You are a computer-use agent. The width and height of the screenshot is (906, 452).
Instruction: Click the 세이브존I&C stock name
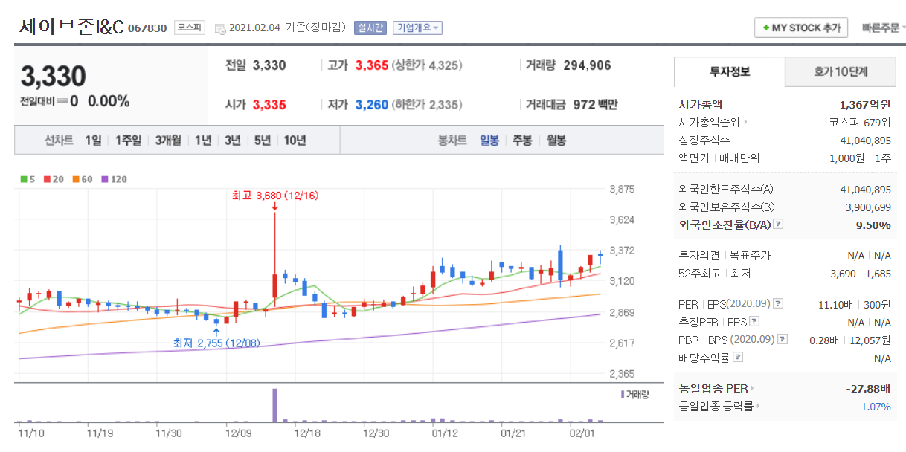pyautogui.click(x=71, y=27)
